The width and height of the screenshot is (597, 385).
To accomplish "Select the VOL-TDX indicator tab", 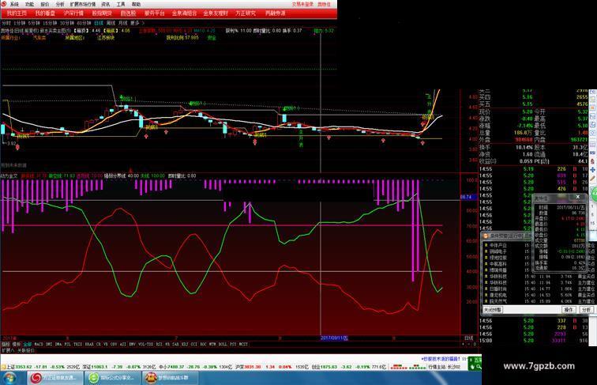I will coord(145,344).
